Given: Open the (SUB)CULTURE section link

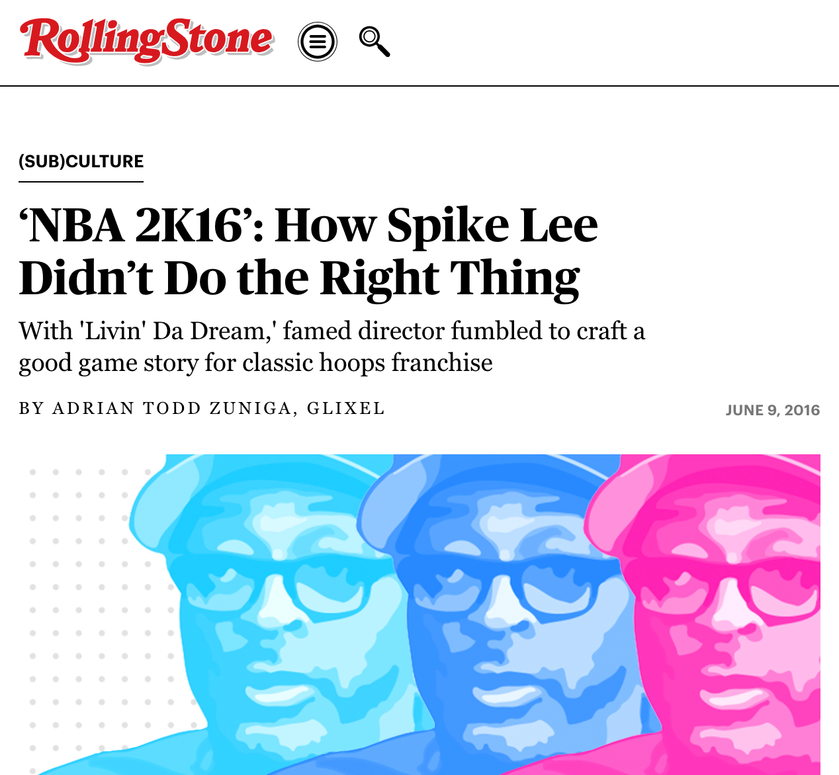Looking at the screenshot, I should tap(81, 161).
